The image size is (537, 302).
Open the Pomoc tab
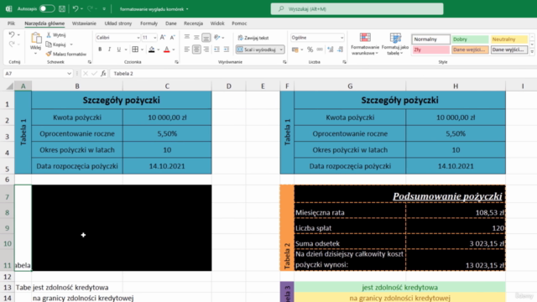239,23
